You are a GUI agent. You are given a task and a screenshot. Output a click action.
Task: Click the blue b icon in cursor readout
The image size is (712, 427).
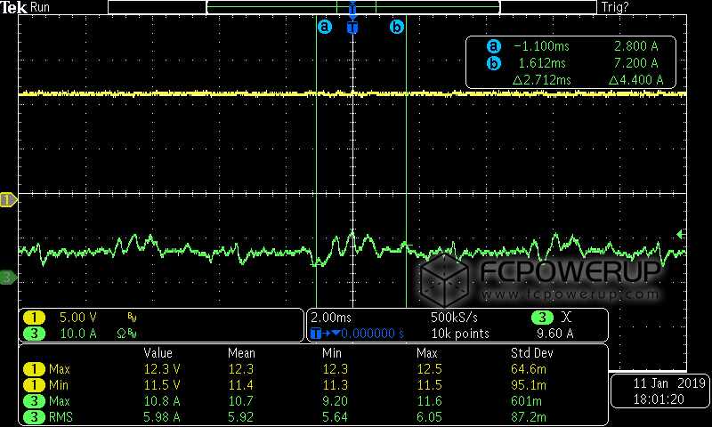(493, 63)
